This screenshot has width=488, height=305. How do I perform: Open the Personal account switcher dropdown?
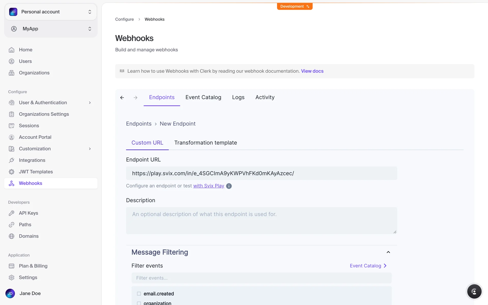pos(51,12)
